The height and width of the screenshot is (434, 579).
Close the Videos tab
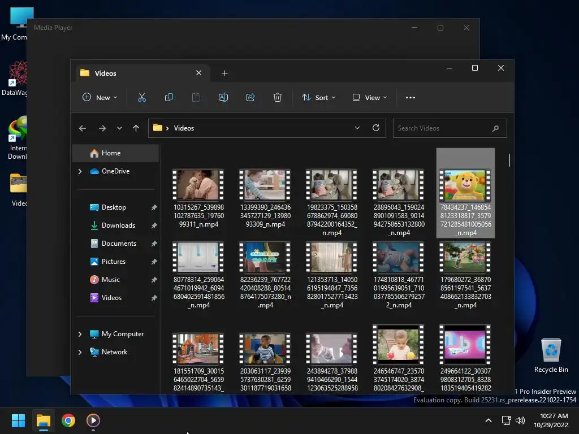click(198, 73)
